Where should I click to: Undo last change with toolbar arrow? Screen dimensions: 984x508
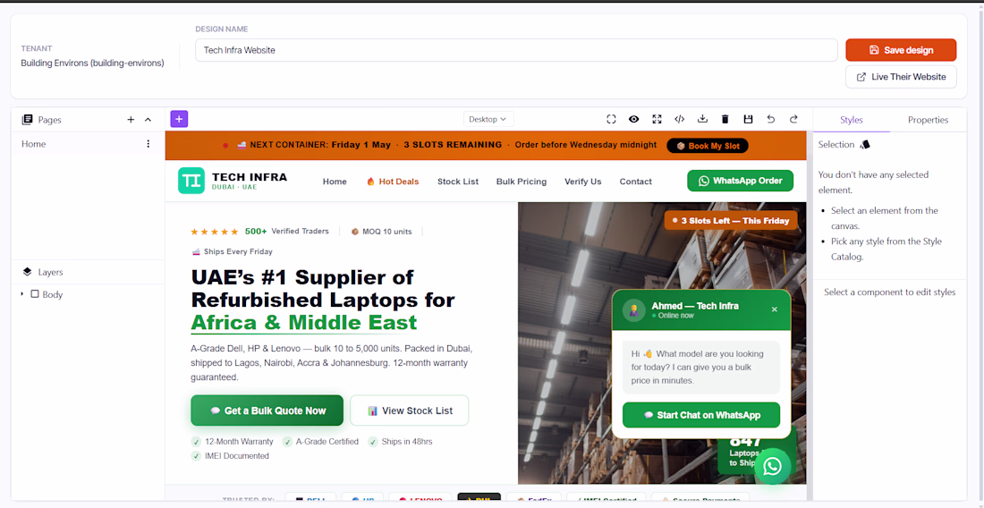[770, 119]
